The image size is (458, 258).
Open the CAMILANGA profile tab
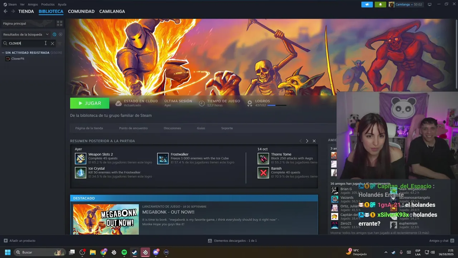click(x=112, y=11)
